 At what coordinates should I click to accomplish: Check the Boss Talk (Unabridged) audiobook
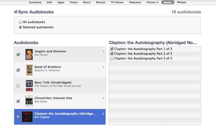18,85
